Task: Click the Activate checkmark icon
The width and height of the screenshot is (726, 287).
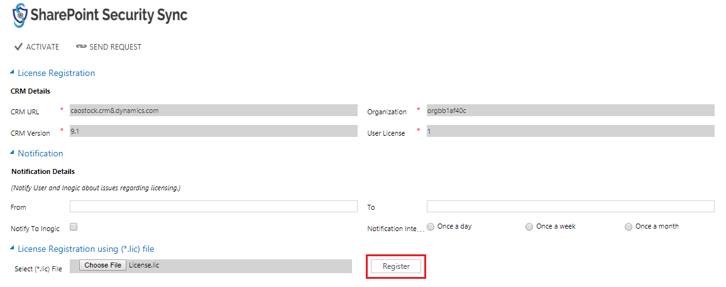Action: point(18,46)
